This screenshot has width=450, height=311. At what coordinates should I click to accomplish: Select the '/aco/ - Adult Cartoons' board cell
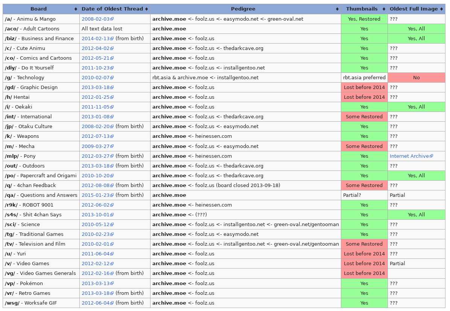pyautogui.click(x=41, y=29)
